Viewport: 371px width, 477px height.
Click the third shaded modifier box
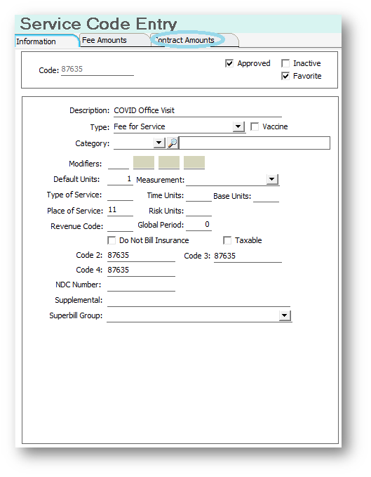tap(169, 162)
